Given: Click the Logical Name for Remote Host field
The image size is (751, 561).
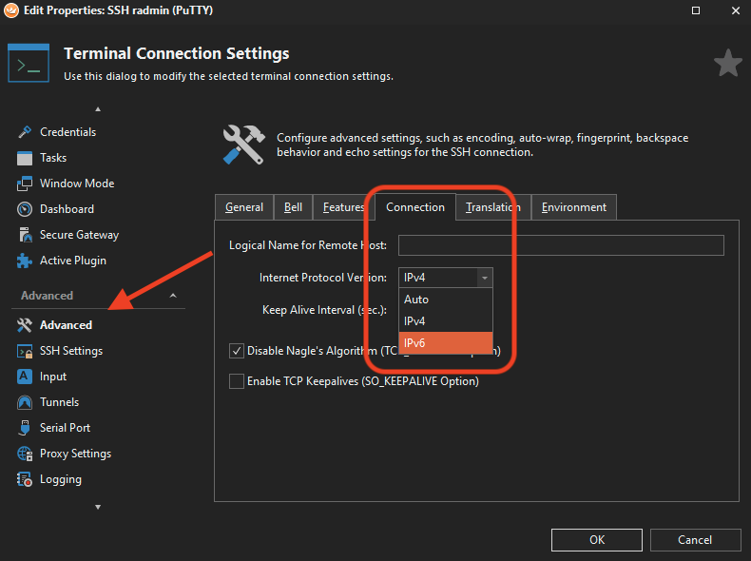Looking at the screenshot, I should [561, 245].
